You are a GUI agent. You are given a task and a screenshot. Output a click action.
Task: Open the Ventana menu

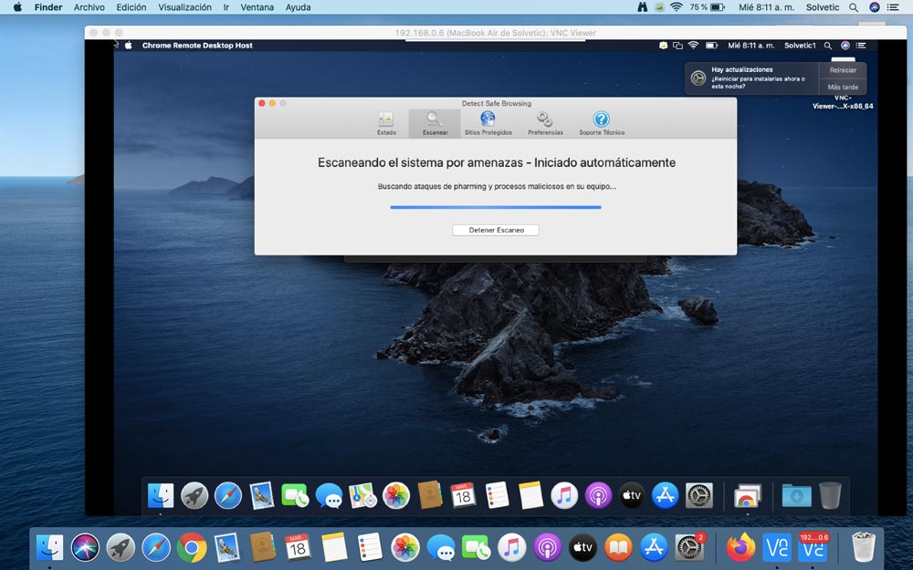(x=257, y=7)
